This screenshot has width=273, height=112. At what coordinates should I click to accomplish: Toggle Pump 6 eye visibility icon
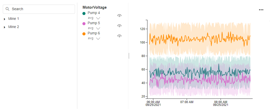click(119, 36)
